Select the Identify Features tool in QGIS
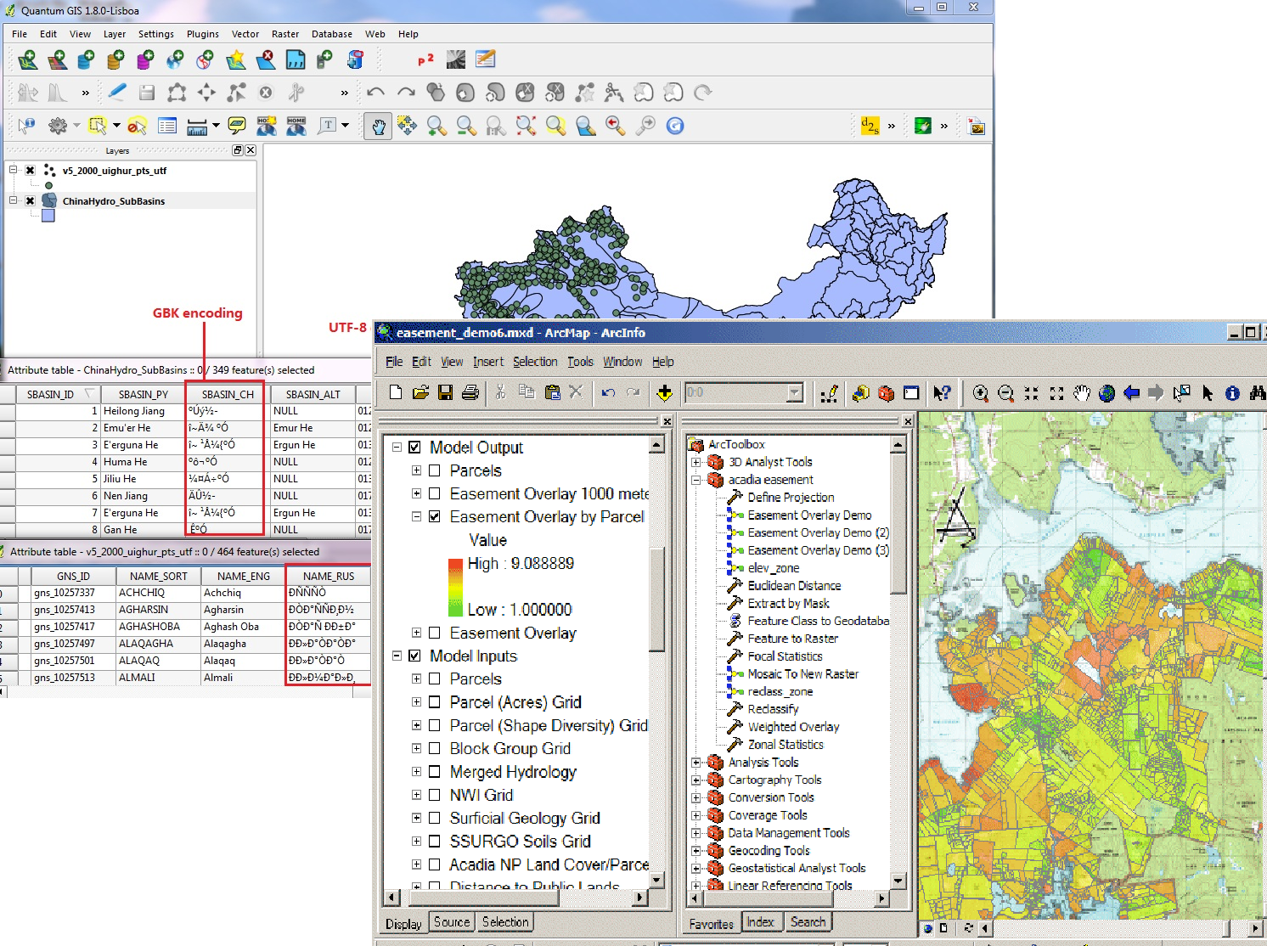1267x946 pixels. (26, 126)
